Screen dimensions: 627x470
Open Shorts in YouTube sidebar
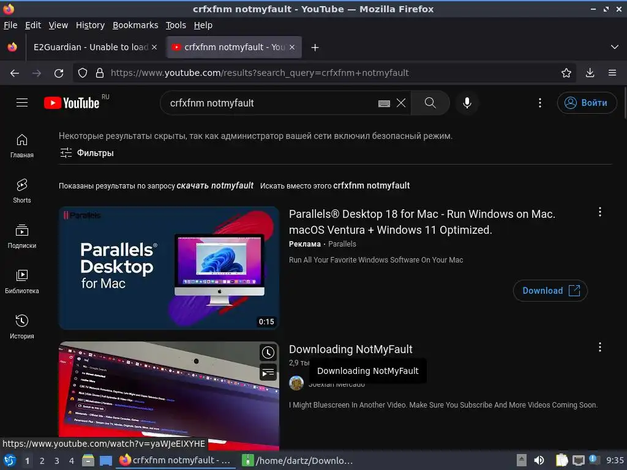[22, 191]
